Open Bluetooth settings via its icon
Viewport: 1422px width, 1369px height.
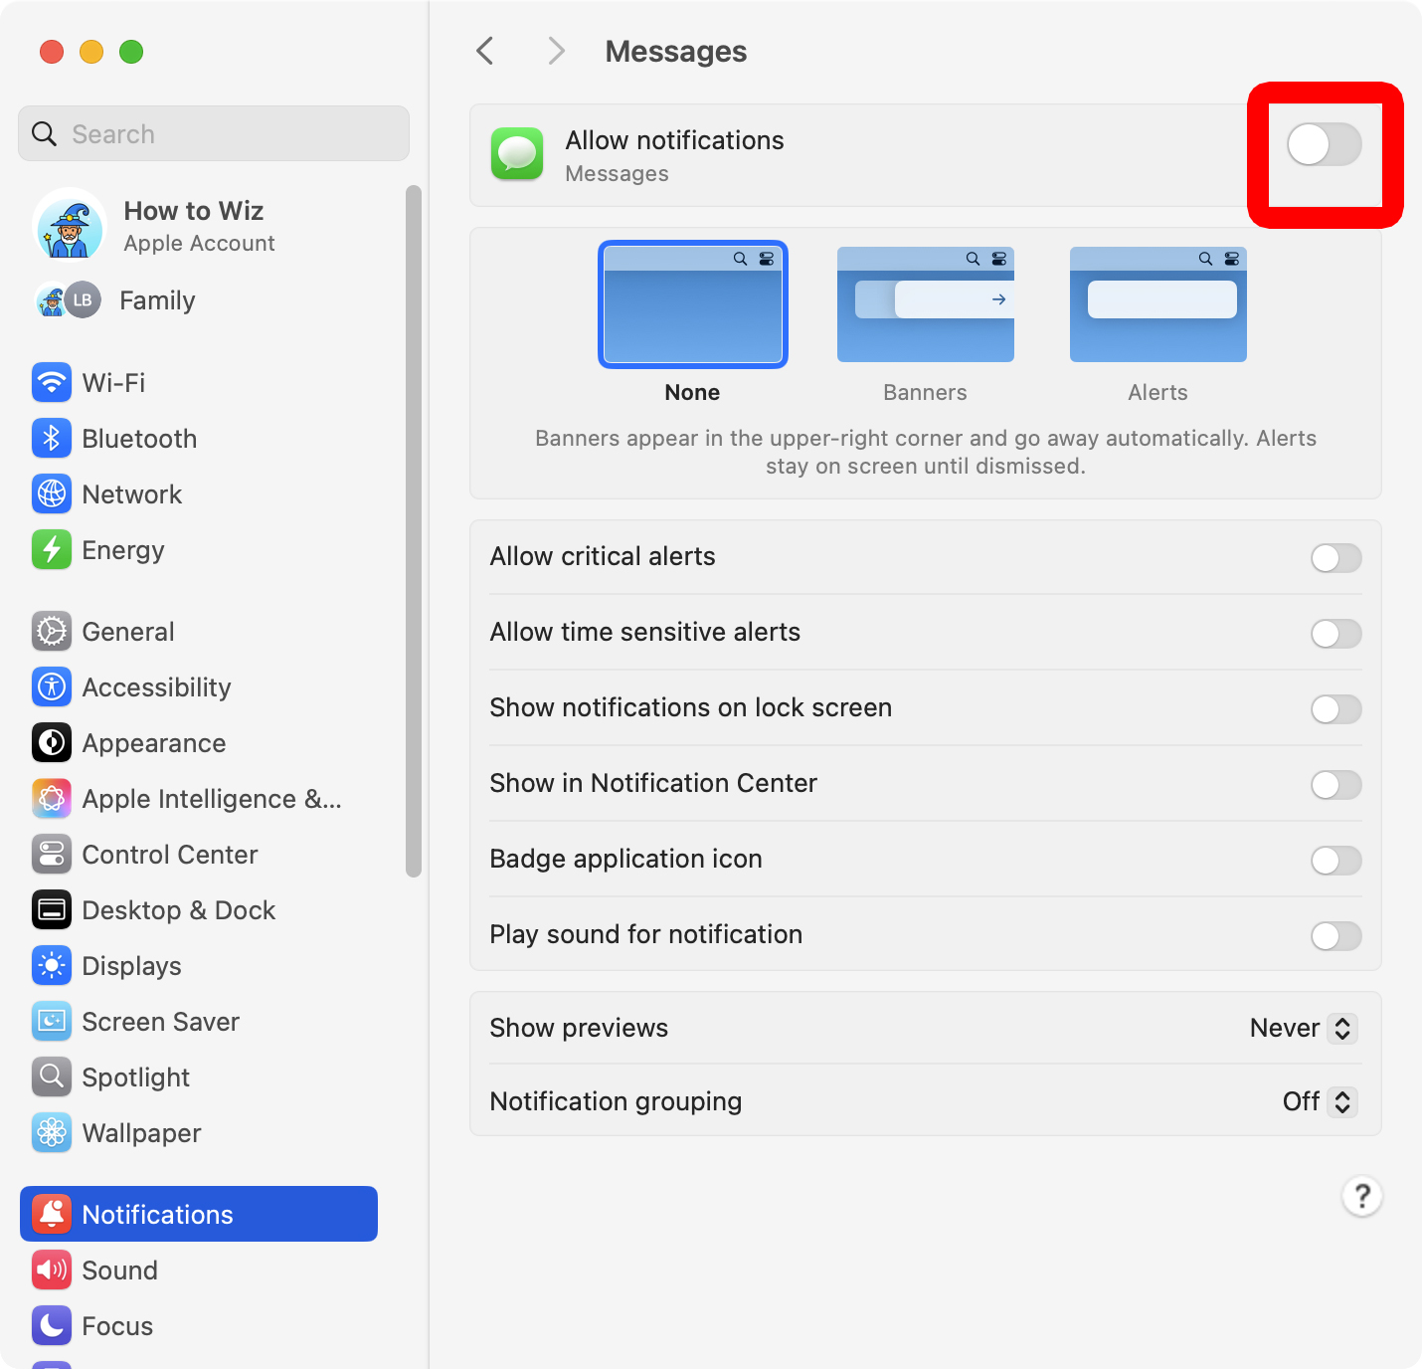[x=52, y=438]
